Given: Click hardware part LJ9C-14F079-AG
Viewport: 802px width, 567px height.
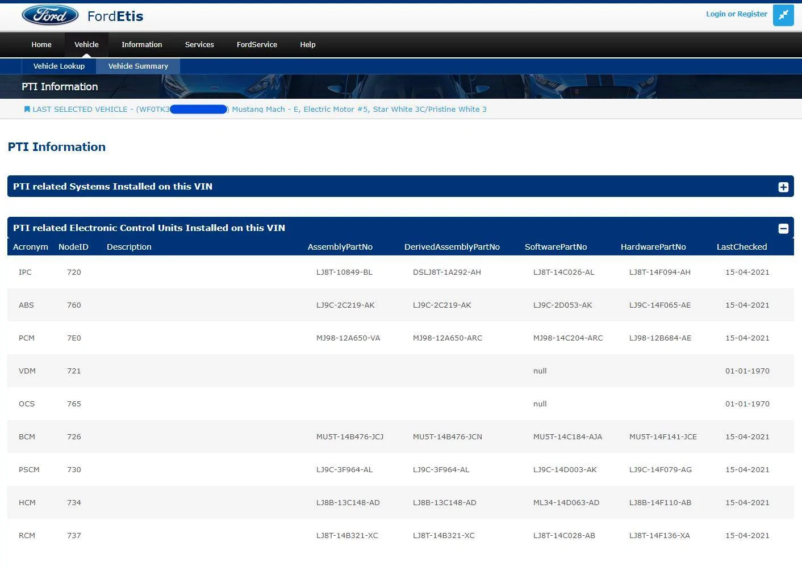Looking at the screenshot, I should [x=661, y=469].
